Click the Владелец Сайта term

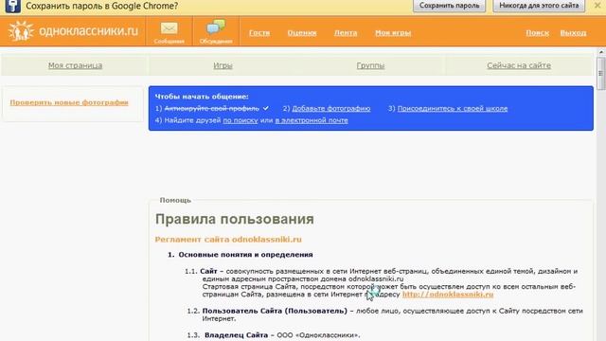[236, 335]
